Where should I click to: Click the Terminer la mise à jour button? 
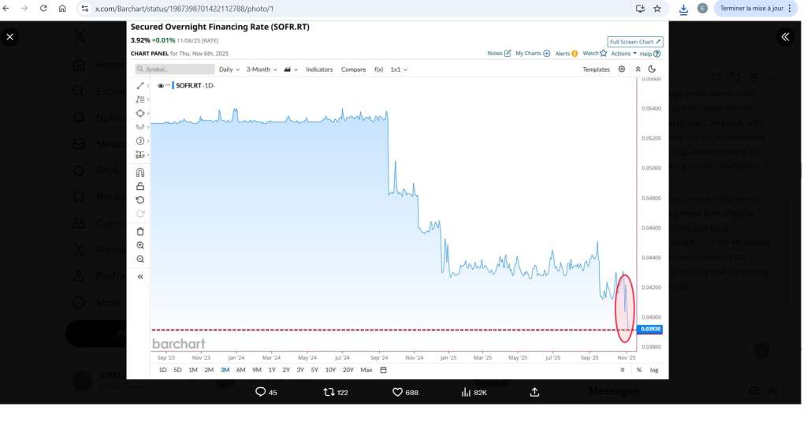pos(756,9)
